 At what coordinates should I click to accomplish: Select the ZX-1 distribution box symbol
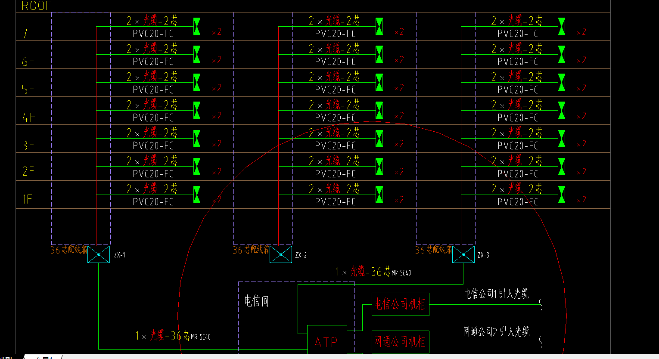click(x=99, y=254)
